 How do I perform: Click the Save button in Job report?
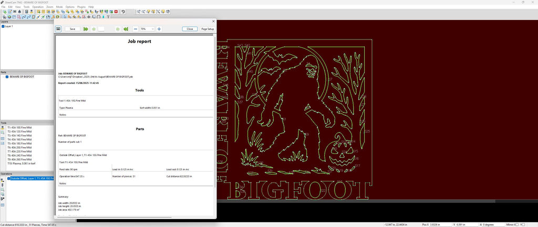pyautogui.click(x=73, y=29)
